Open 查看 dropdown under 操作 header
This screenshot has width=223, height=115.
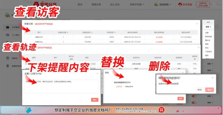coord(208,27)
